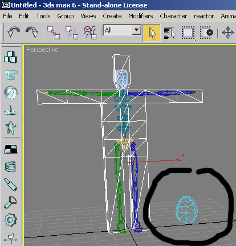Click the reactor Motor gear icon
236x246 pixels.
[x=11, y=220]
